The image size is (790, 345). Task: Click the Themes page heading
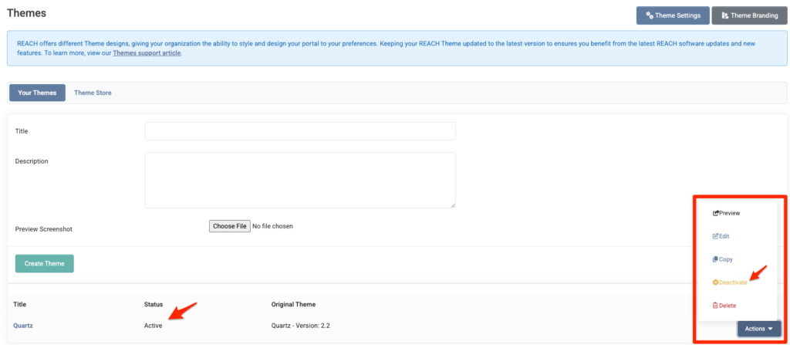coord(26,13)
